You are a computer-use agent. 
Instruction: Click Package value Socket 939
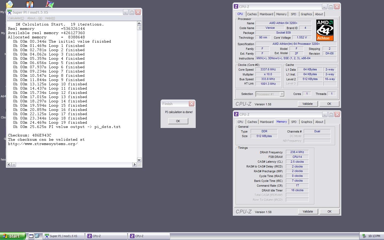coord(283,33)
